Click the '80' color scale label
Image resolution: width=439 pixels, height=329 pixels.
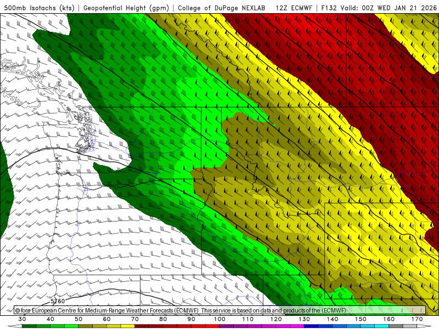coord(163,319)
